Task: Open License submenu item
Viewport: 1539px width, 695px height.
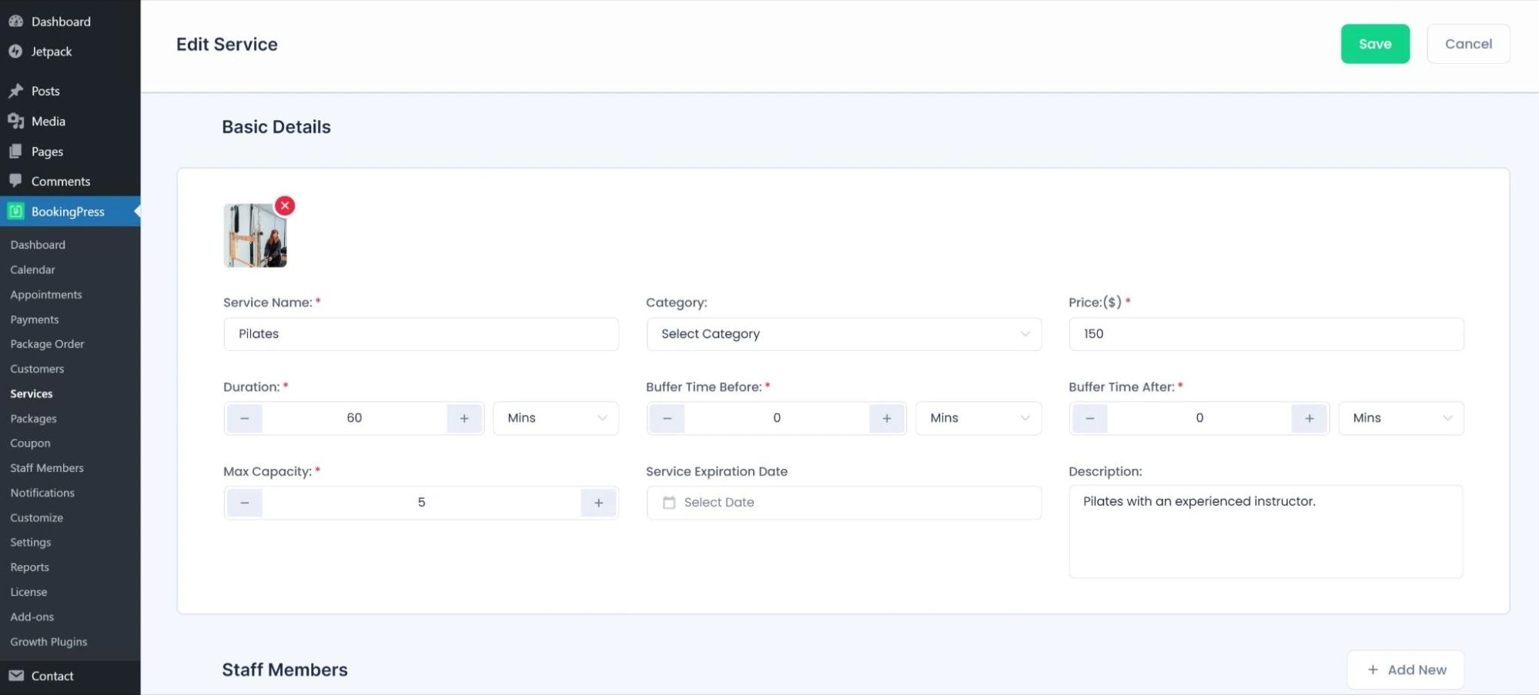Action: click(x=28, y=592)
